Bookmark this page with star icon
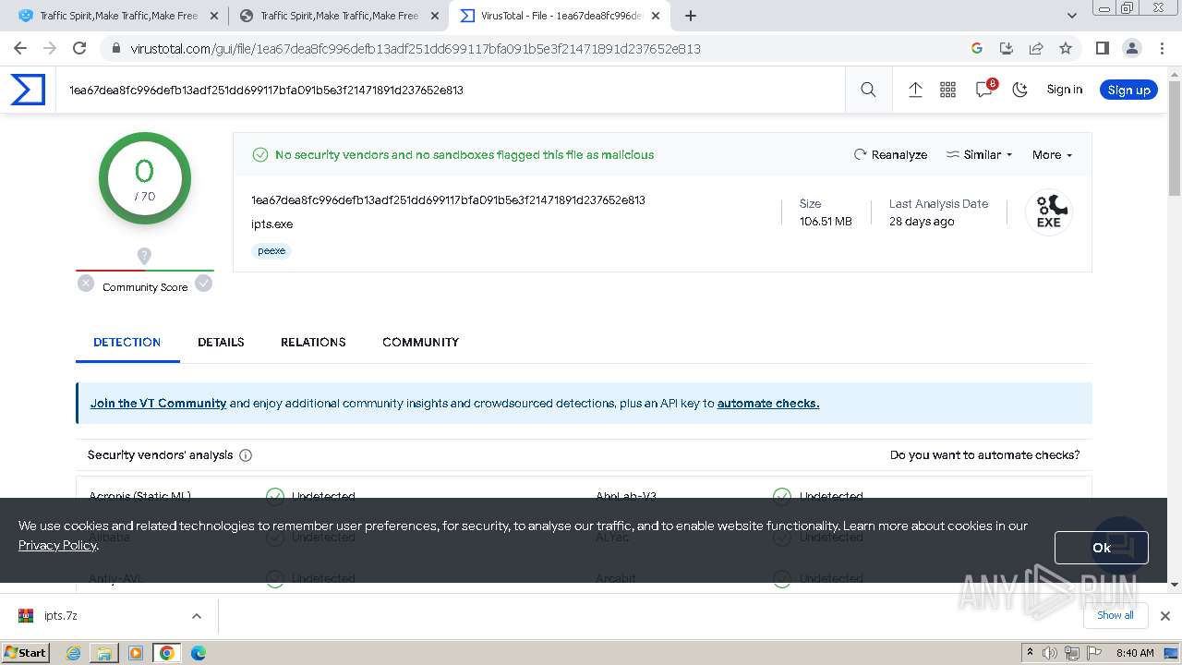 coord(1066,48)
